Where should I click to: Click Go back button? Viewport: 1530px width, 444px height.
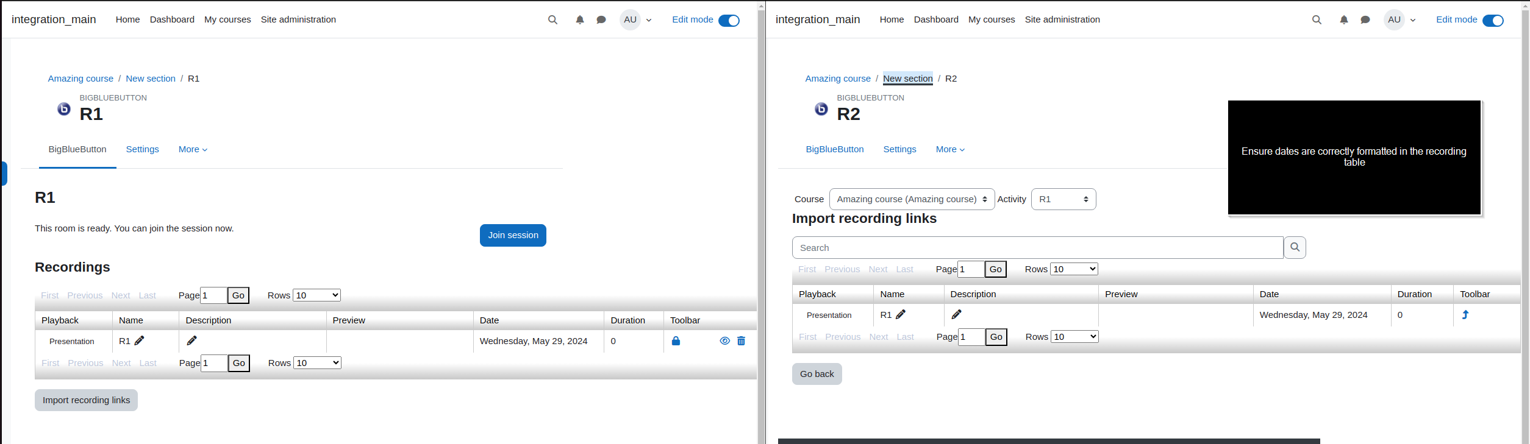817,374
